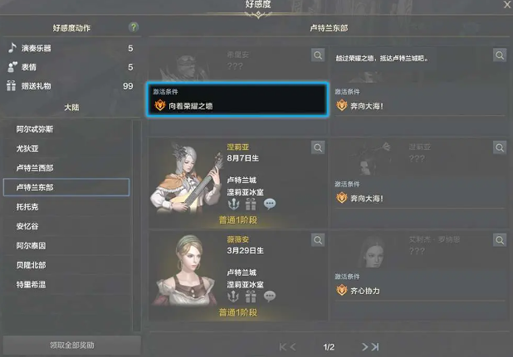Screen dimensions: 513x357
Task: Click the anchor icon under 薇薇安
Action: tap(233, 297)
